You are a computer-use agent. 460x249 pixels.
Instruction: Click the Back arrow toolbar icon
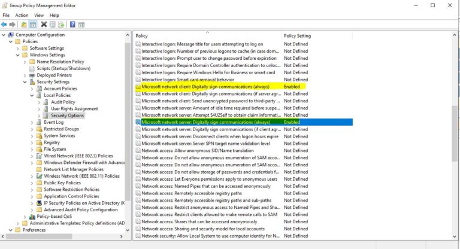pyautogui.click(x=4, y=25)
